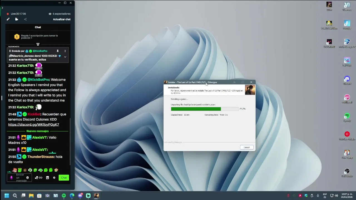Click the Chat tab header
Screen dimensions: 356x200
click(x=38, y=27)
